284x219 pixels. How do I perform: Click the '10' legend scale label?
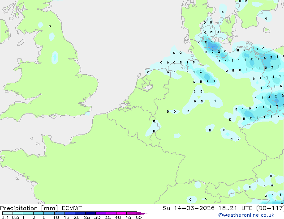tap(56, 217)
